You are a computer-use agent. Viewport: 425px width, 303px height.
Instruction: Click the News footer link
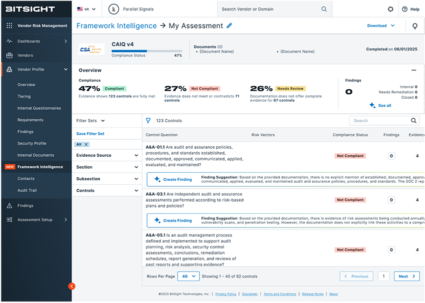coord(333,294)
